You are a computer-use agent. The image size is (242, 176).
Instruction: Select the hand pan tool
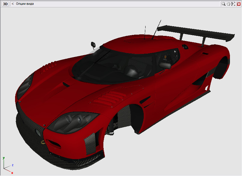(228, 4)
